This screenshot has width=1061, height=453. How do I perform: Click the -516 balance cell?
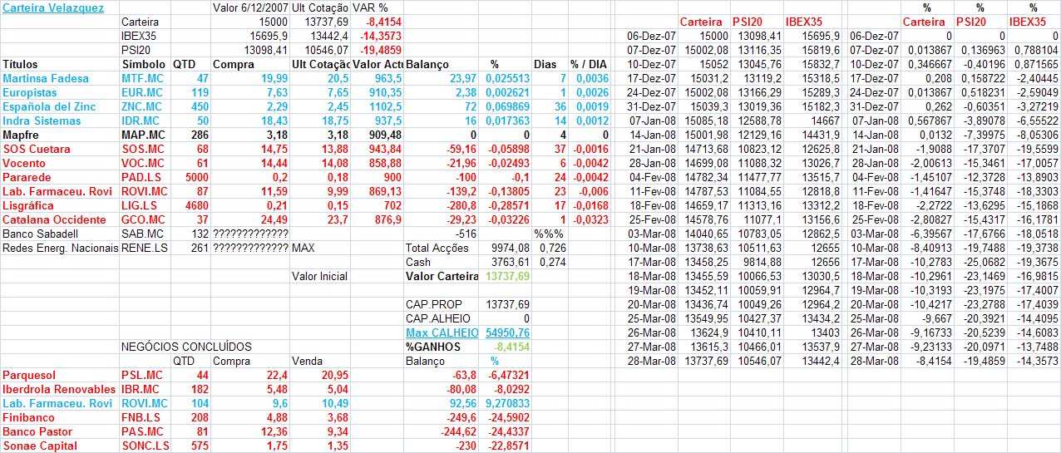click(x=466, y=234)
